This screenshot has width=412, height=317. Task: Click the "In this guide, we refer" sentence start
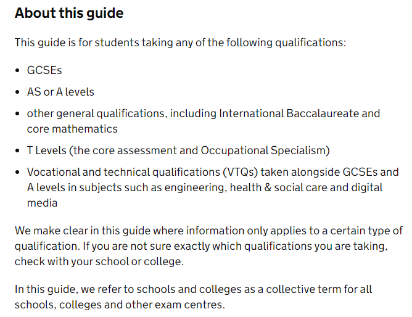pyautogui.click(x=68, y=289)
